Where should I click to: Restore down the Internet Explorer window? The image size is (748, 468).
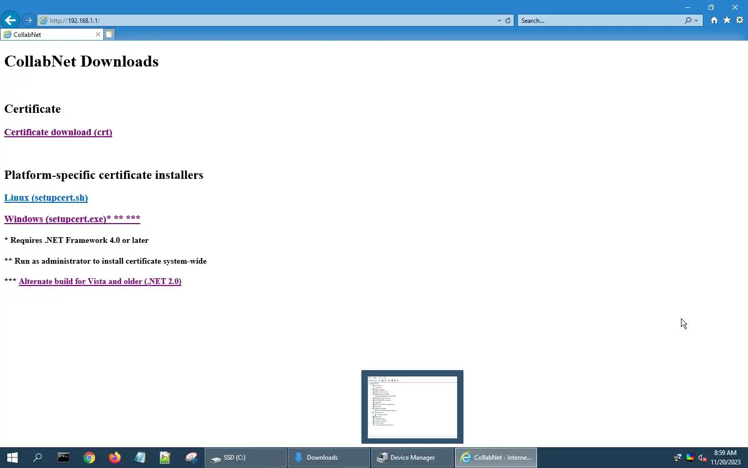point(711,7)
